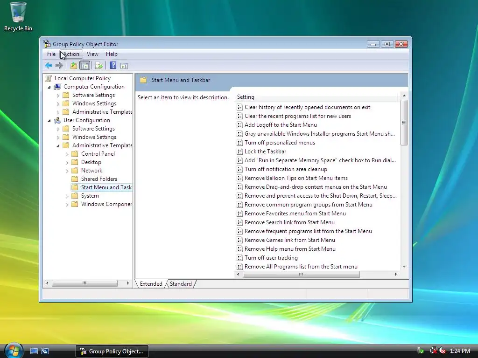
Task: Click the tree pane horizontal scrollbar thumb
Action: pos(84,283)
